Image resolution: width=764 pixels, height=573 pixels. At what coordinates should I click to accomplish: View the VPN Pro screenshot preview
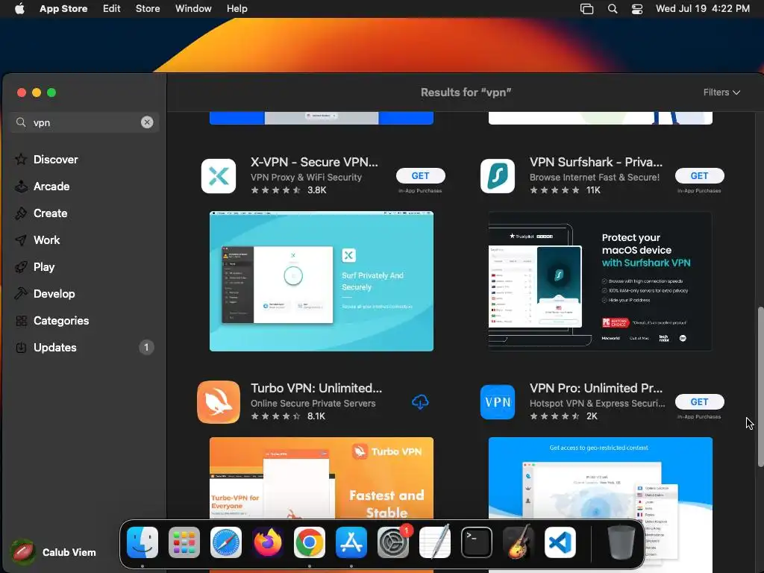click(x=601, y=478)
